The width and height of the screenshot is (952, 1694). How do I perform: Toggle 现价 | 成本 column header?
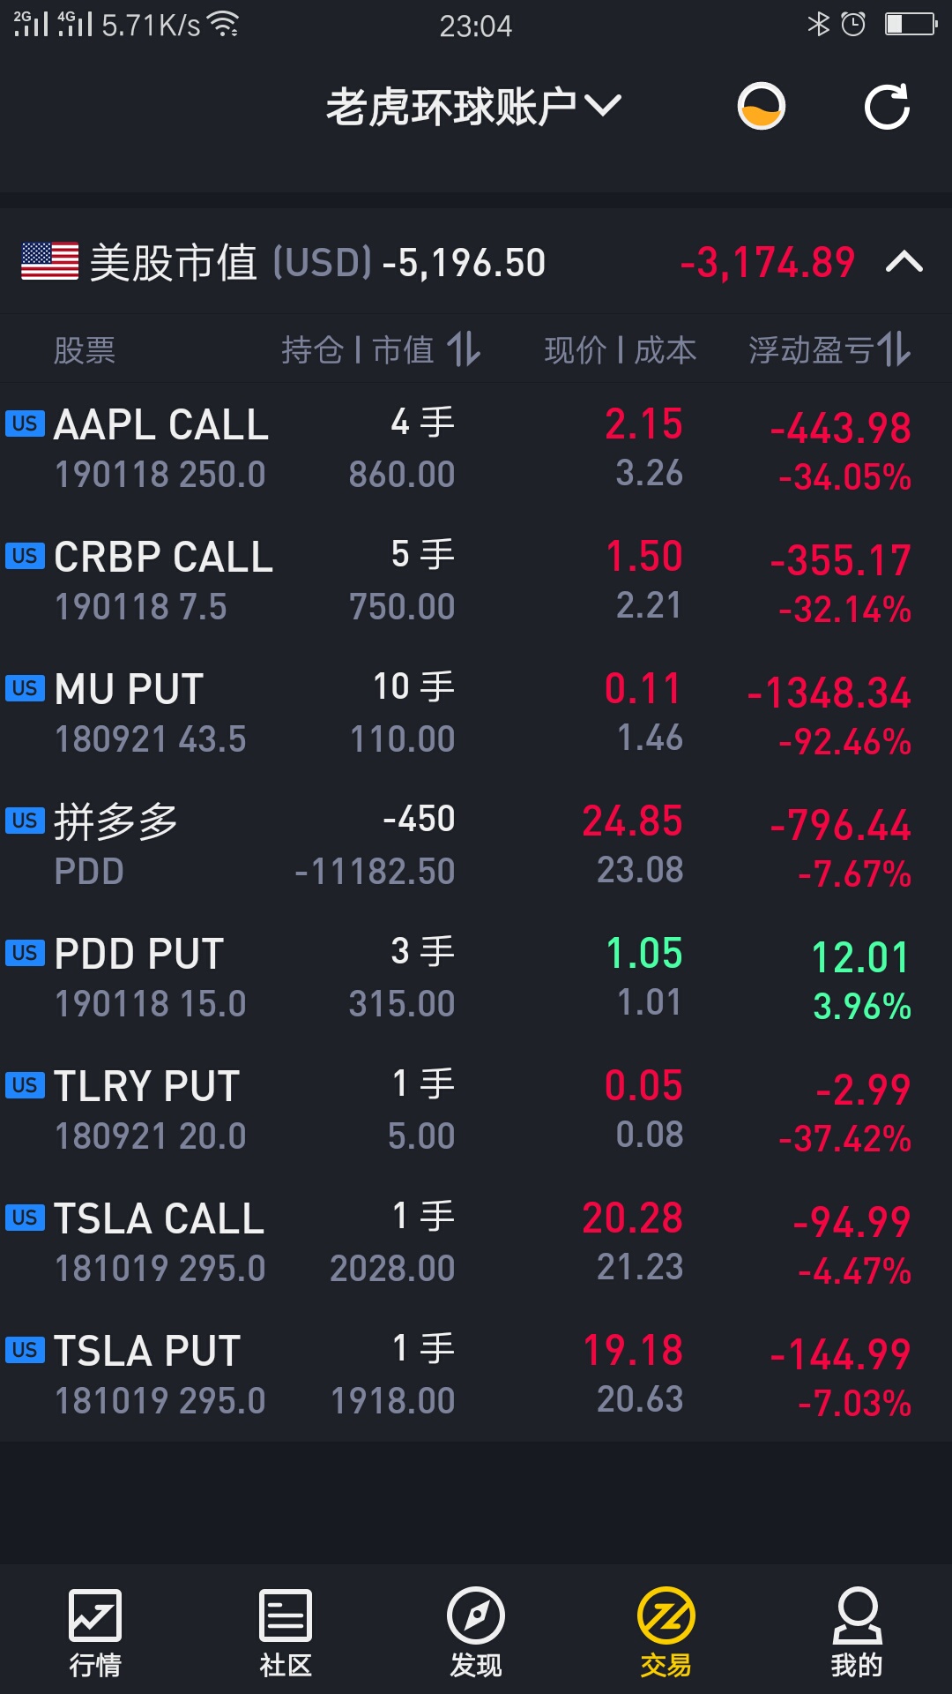[621, 349]
